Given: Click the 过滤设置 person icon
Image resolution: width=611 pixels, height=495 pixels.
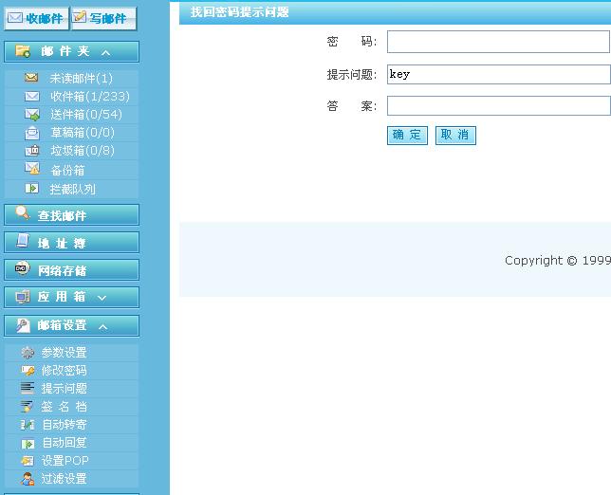Looking at the screenshot, I should (x=28, y=479).
